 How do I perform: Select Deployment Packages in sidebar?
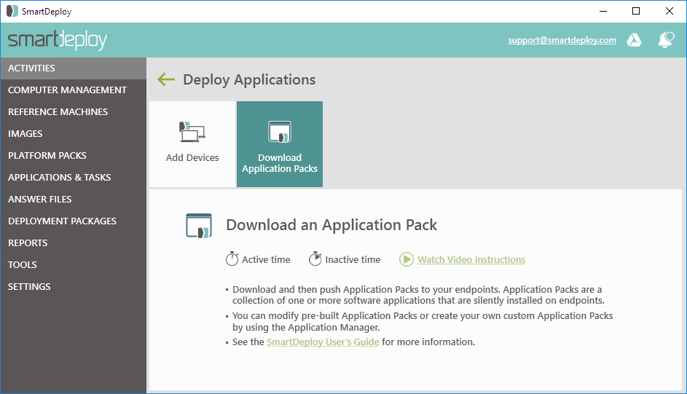coord(73,221)
